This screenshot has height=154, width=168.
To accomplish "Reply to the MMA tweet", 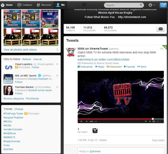I will pyautogui.click(x=100, y=67).
